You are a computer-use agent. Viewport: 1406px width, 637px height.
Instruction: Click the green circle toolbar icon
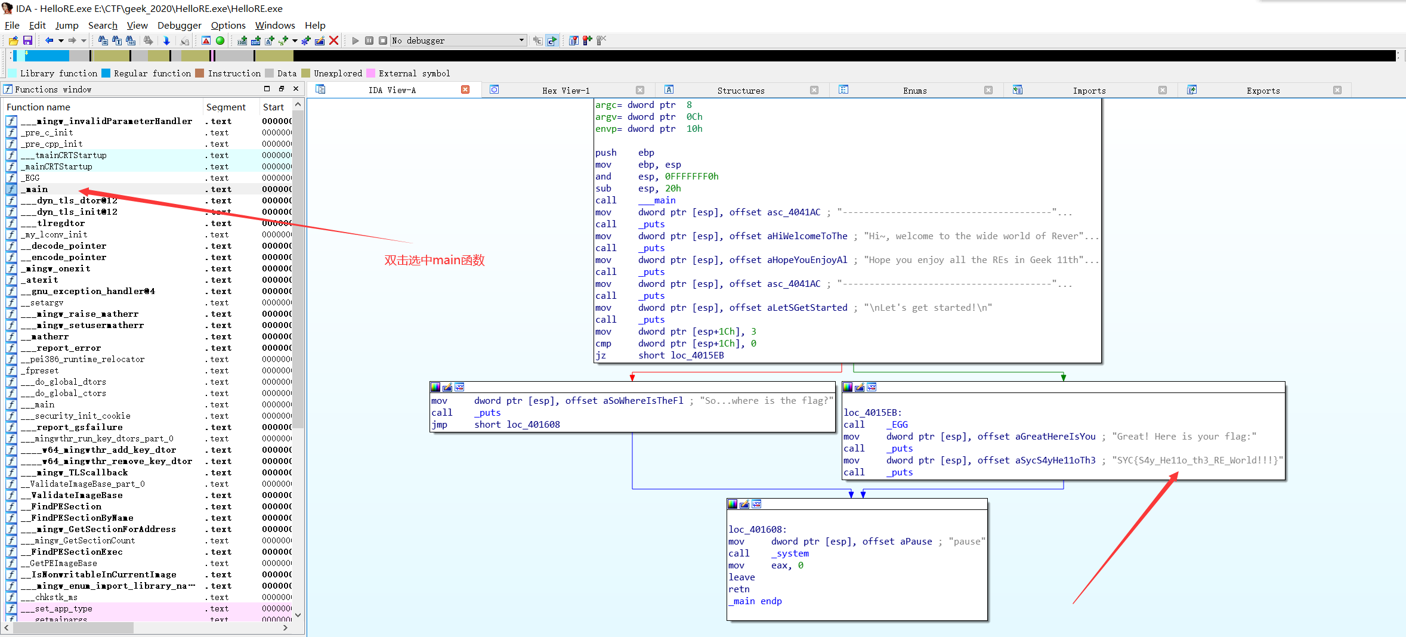click(220, 41)
